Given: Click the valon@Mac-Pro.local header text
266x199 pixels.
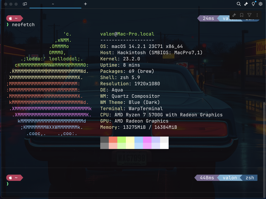Looking at the screenshot, I should click(x=127, y=34).
